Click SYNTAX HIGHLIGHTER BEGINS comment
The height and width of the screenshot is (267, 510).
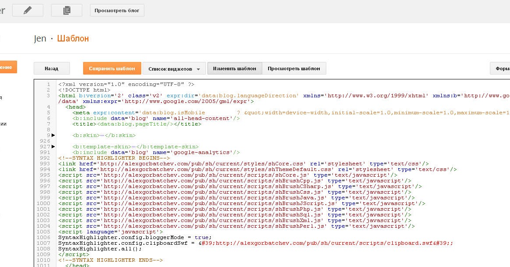tap(114, 158)
